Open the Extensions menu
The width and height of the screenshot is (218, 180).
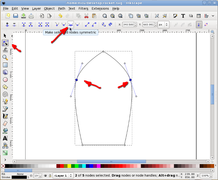(x=100, y=8)
